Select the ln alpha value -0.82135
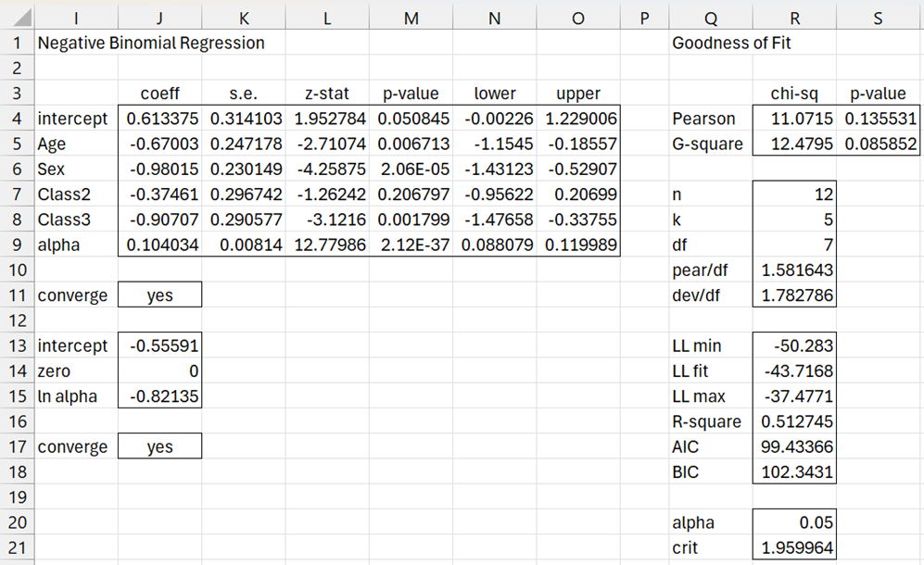Screen dimensions: 924x565 [159, 396]
